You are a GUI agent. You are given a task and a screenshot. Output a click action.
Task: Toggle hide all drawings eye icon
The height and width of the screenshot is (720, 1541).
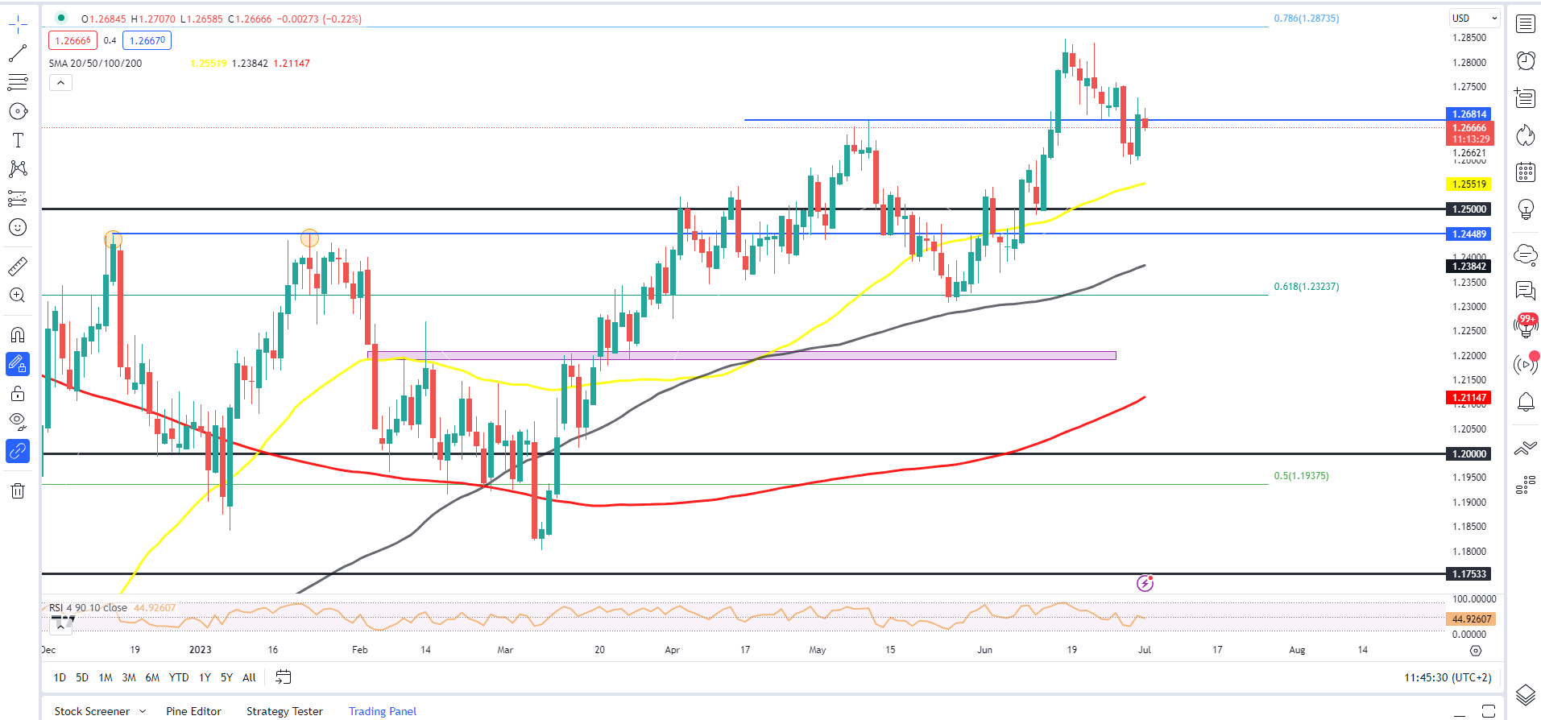coord(18,420)
